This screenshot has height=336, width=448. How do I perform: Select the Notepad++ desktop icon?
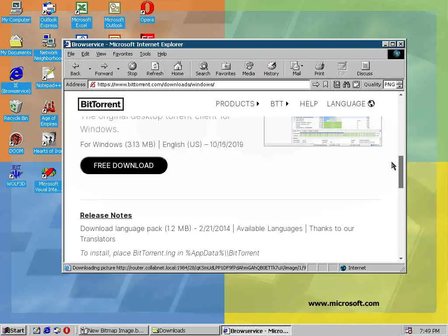tap(49, 78)
